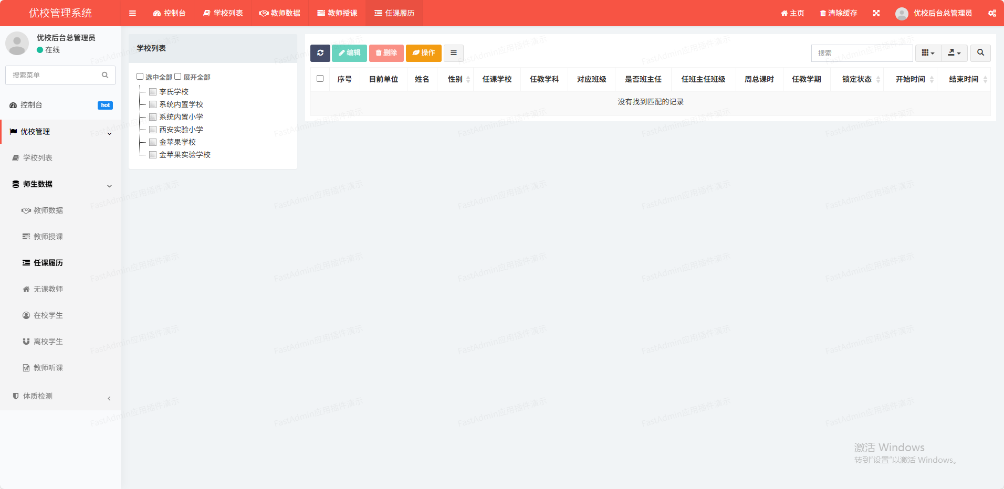The height and width of the screenshot is (489, 1004).
Task: Check the 选中全部 checkbox
Action: pos(140,77)
